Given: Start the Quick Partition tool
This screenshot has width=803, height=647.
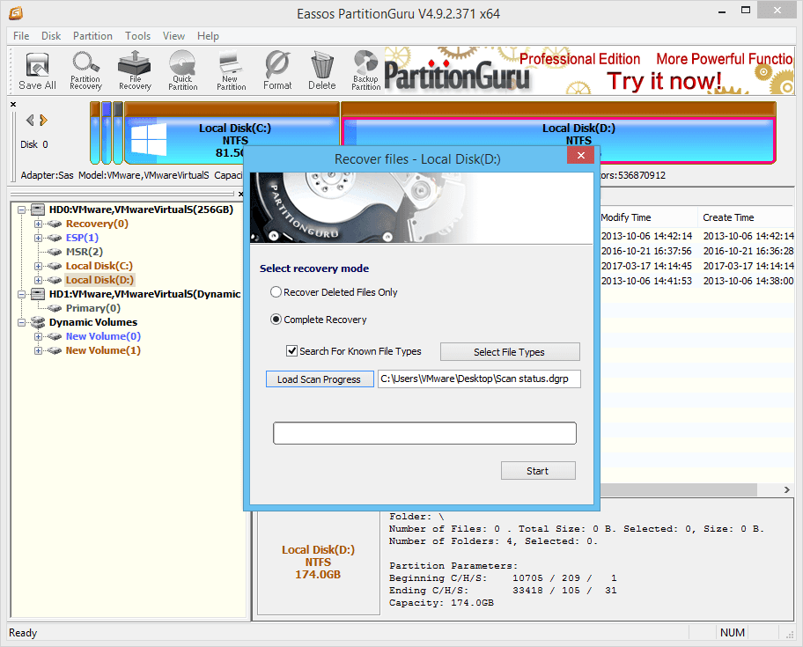Looking at the screenshot, I should pos(183,71).
